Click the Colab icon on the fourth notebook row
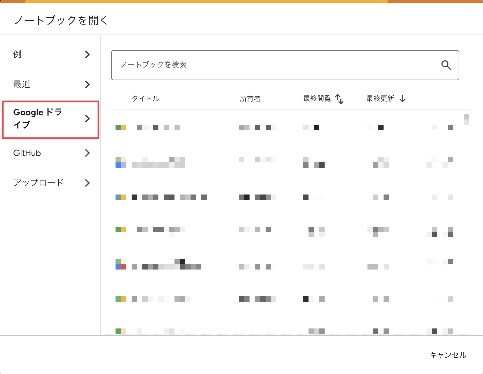Screen dimensions: 483x374 (x=121, y=229)
